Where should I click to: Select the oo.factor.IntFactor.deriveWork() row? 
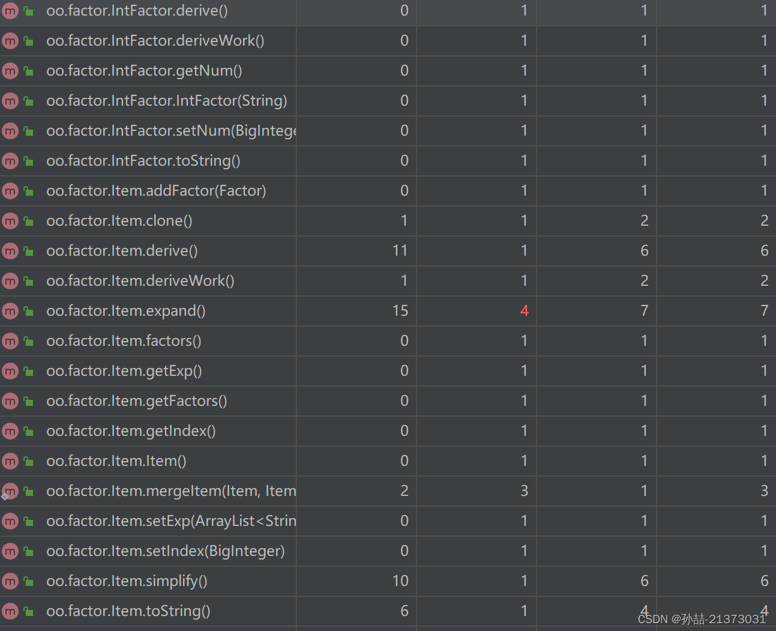tap(388, 41)
